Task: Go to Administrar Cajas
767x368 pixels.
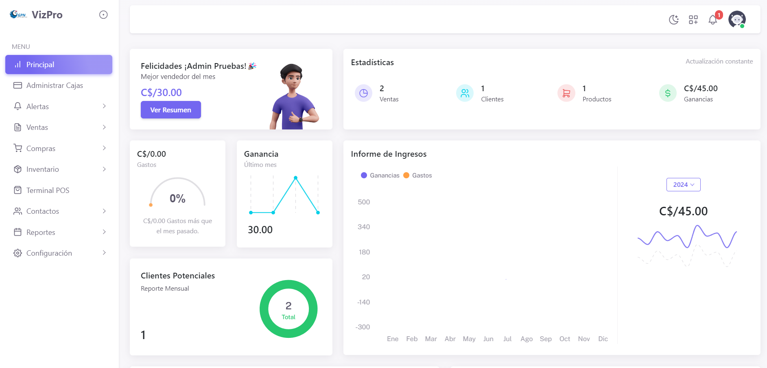Action: (x=55, y=85)
